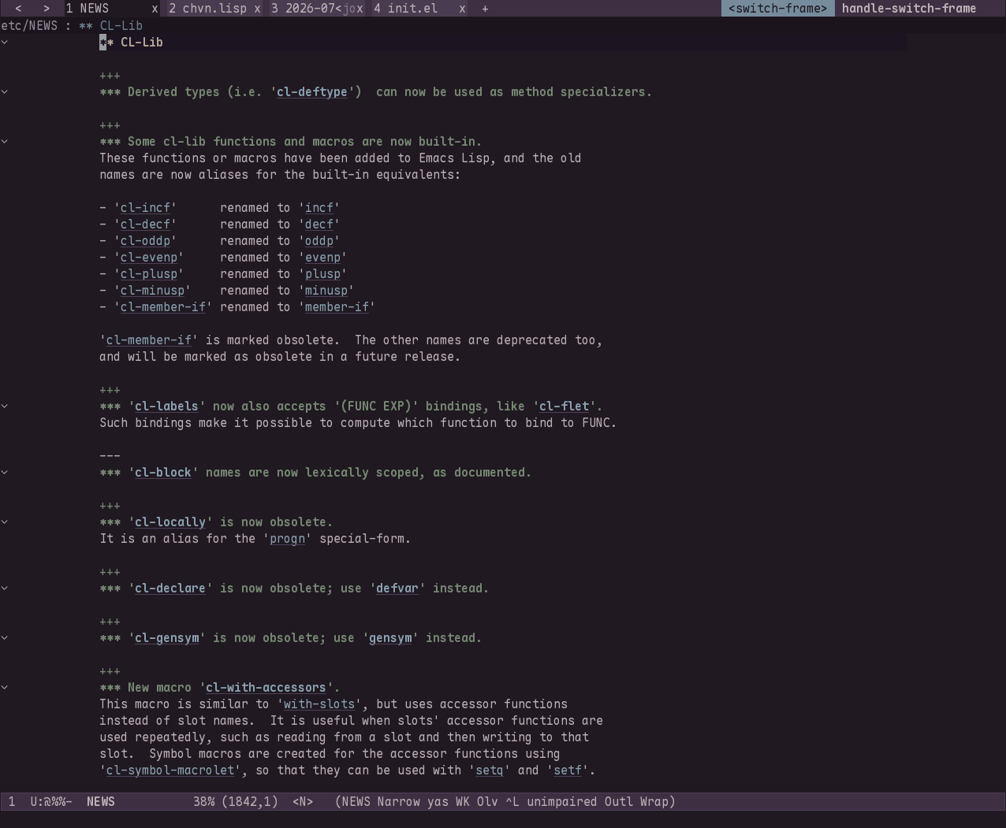Image resolution: width=1006 pixels, height=828 pixels.
Task: Add a new tab with plus button
Action: (485, 9)
